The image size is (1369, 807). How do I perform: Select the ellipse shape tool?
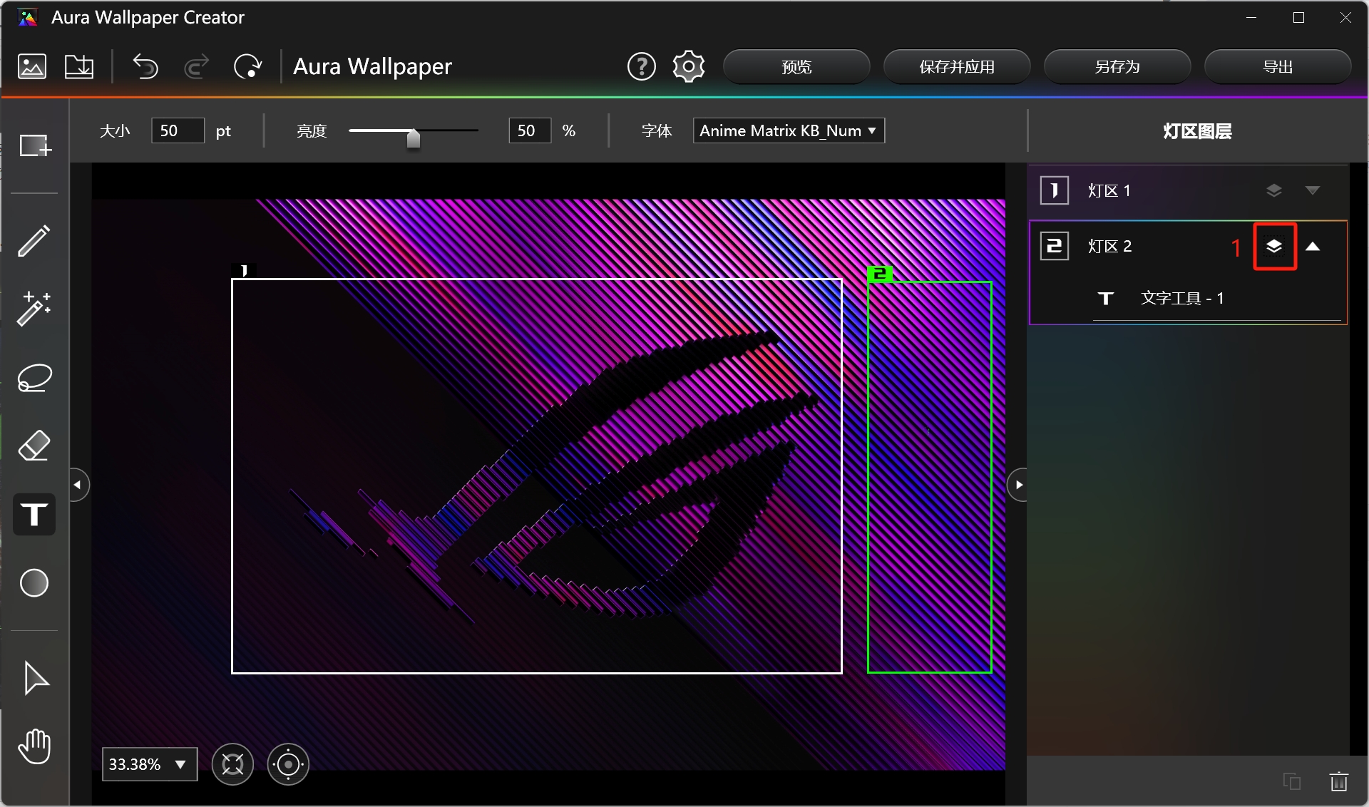(x=34, y=583)
